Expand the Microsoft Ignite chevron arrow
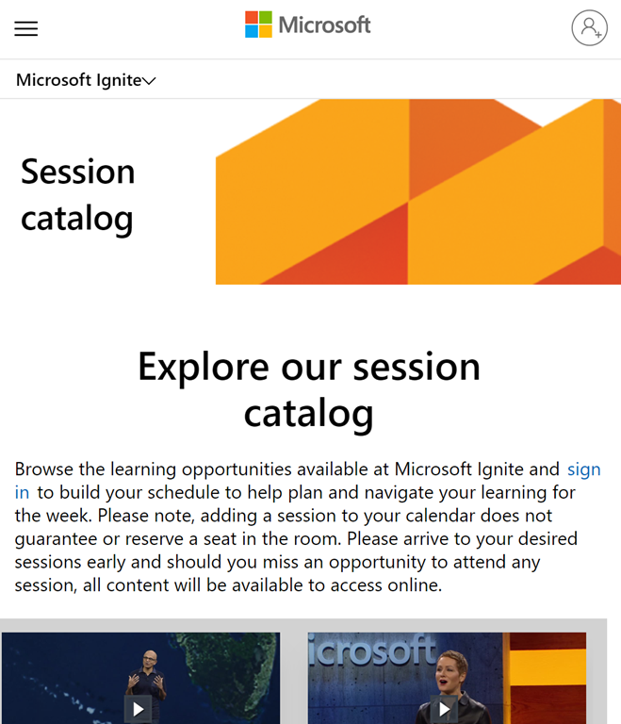The height and width of the screenshot is (724, 621). (x=149, y=81)
